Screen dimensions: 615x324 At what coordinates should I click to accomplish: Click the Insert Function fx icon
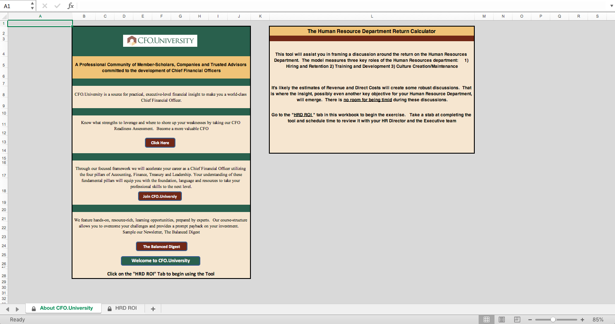(70, 6)
